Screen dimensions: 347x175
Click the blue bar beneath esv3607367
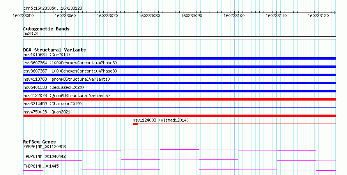click(179, 75)
